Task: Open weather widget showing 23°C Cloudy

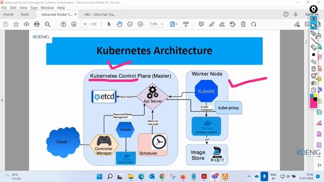Action: tap(13, 176)
